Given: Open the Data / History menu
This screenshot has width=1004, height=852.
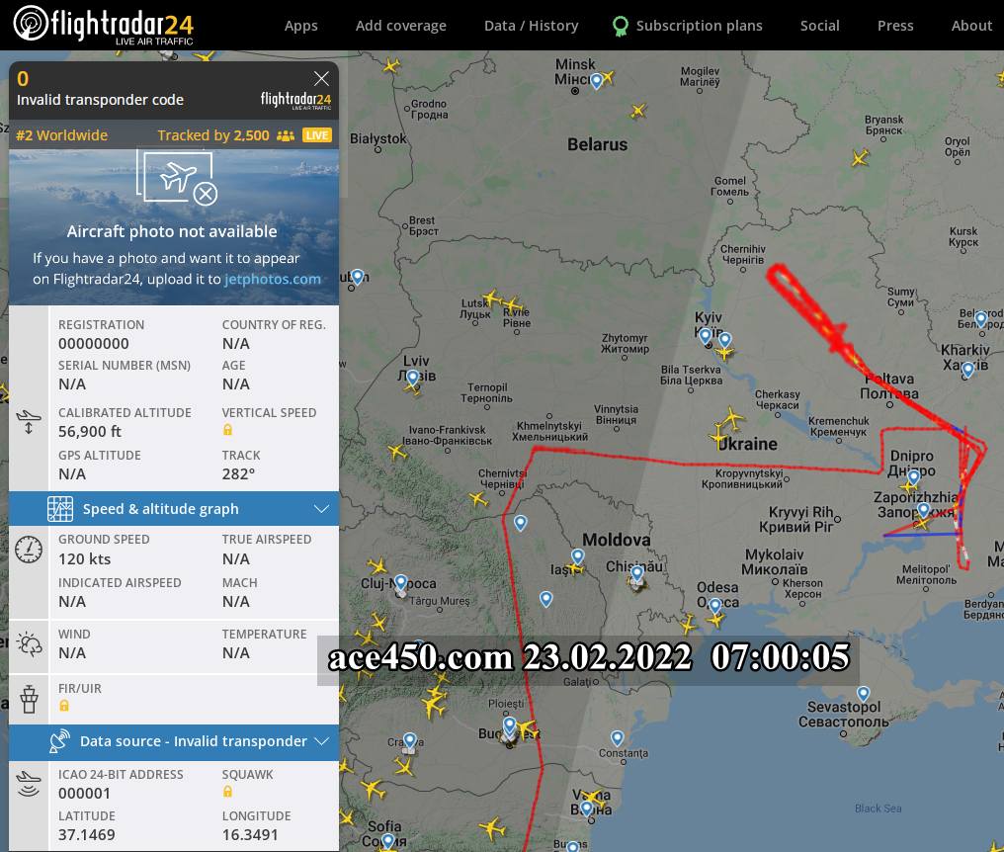Looking at the screenshot, I should [x=531, y=26].
